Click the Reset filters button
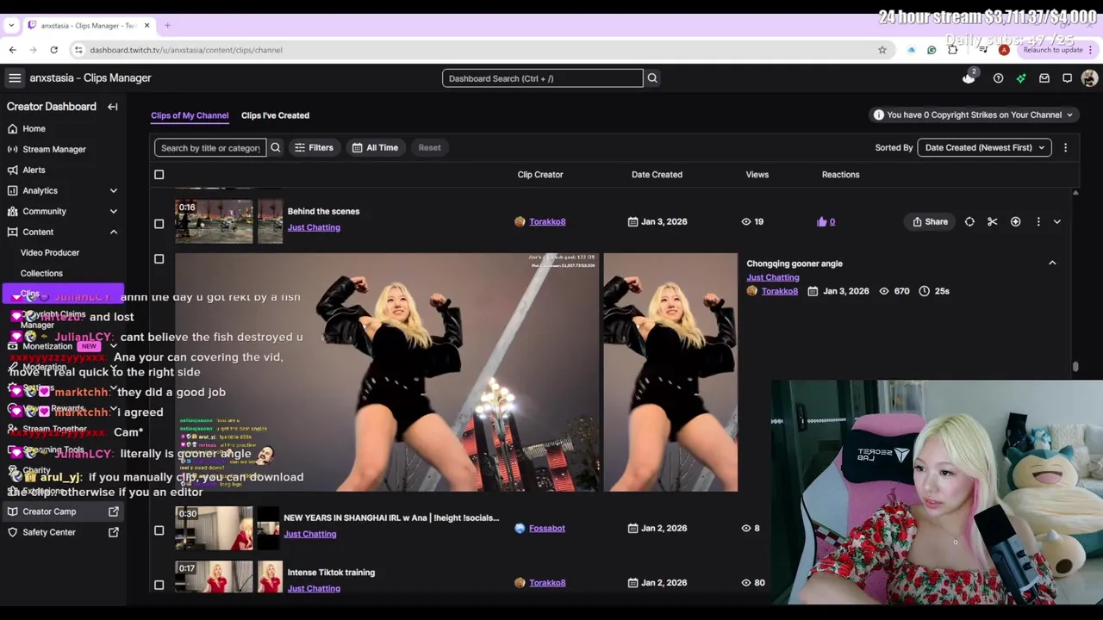Screen dimensions: 1103x620 [429, 148]
